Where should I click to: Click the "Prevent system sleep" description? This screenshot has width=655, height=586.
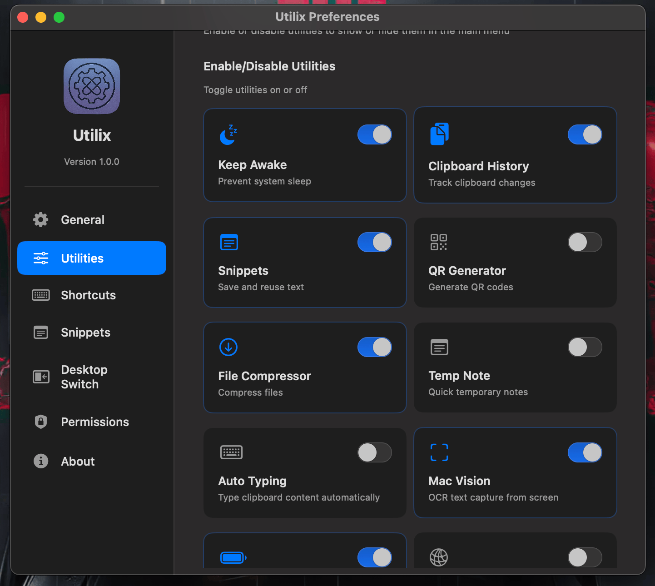[264, 181]
